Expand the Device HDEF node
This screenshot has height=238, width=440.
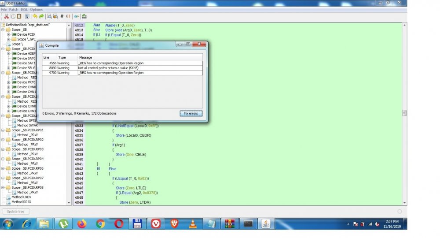tap(8, 53)
